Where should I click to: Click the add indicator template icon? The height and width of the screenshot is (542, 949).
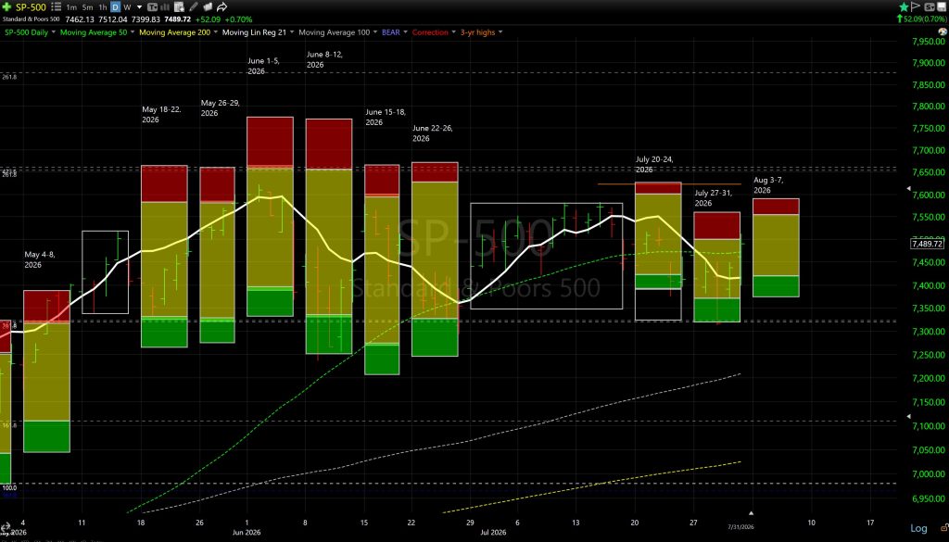click(179, 7)
